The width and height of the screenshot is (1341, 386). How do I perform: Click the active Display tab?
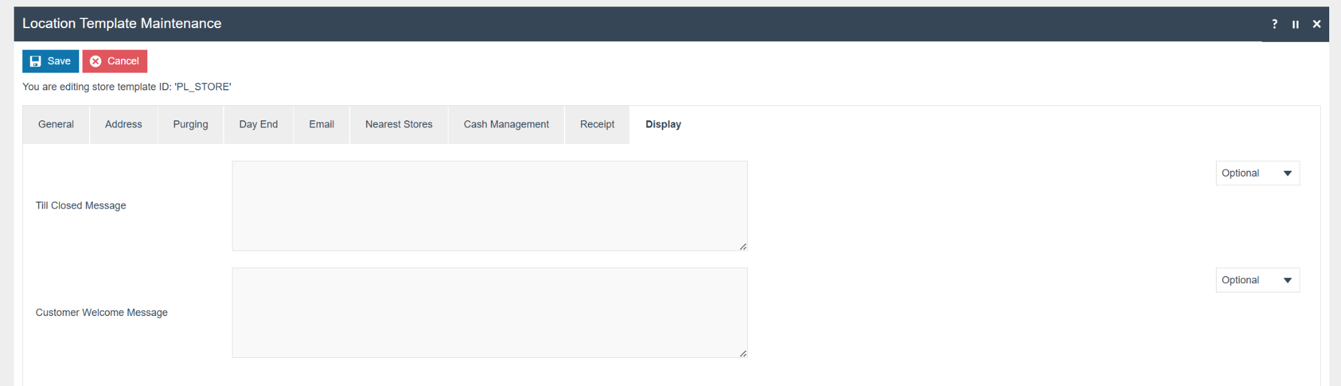click(x=663, y=124)
